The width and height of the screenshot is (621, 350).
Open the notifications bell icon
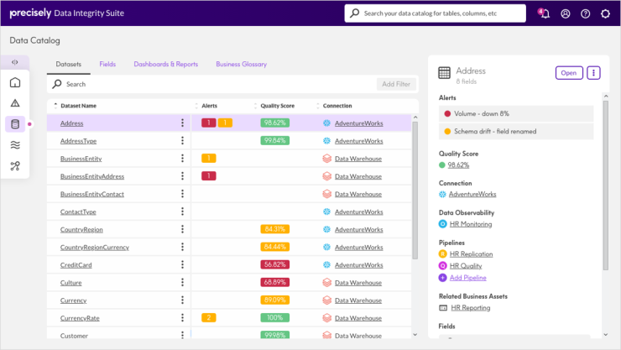click(545, 13)
